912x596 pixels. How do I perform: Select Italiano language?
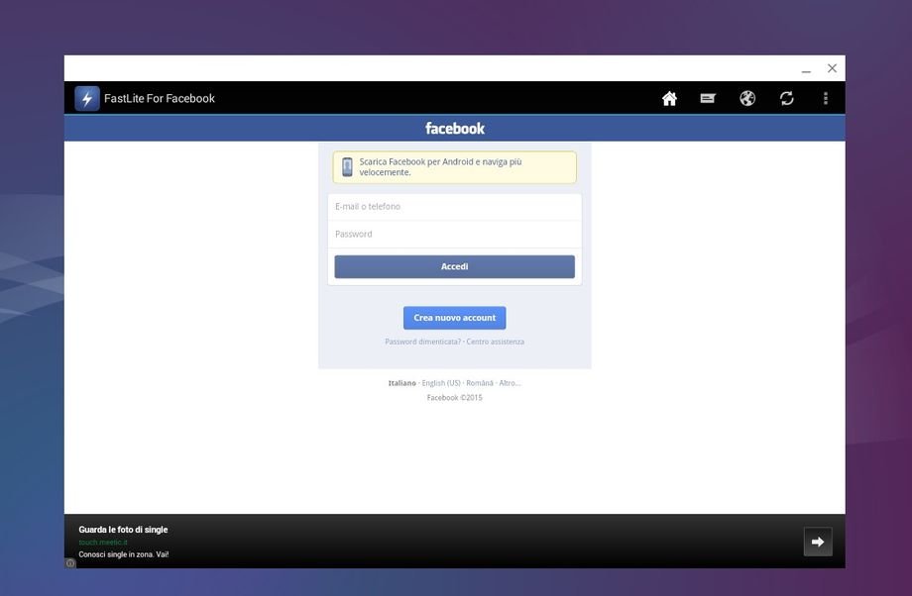(x=401, y=383)
